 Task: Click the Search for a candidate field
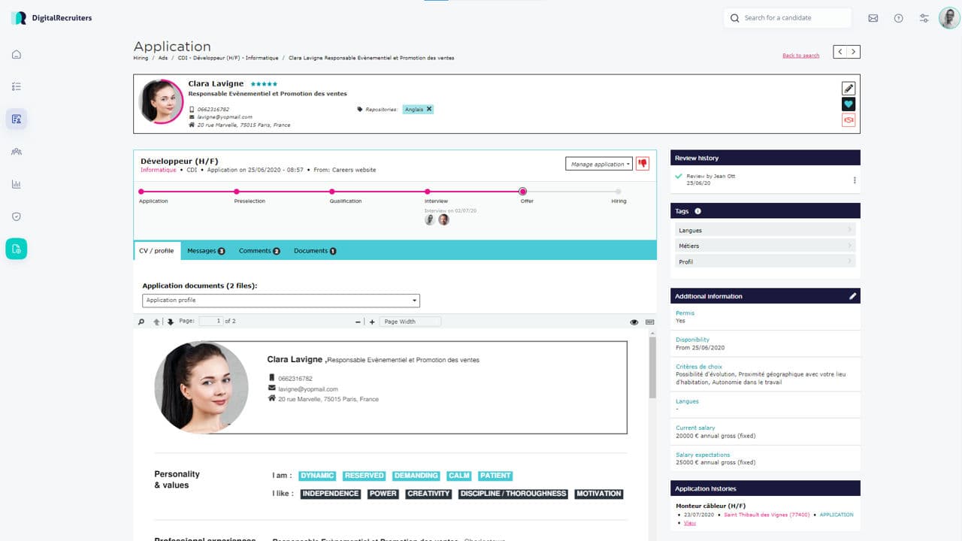point(788,18)
